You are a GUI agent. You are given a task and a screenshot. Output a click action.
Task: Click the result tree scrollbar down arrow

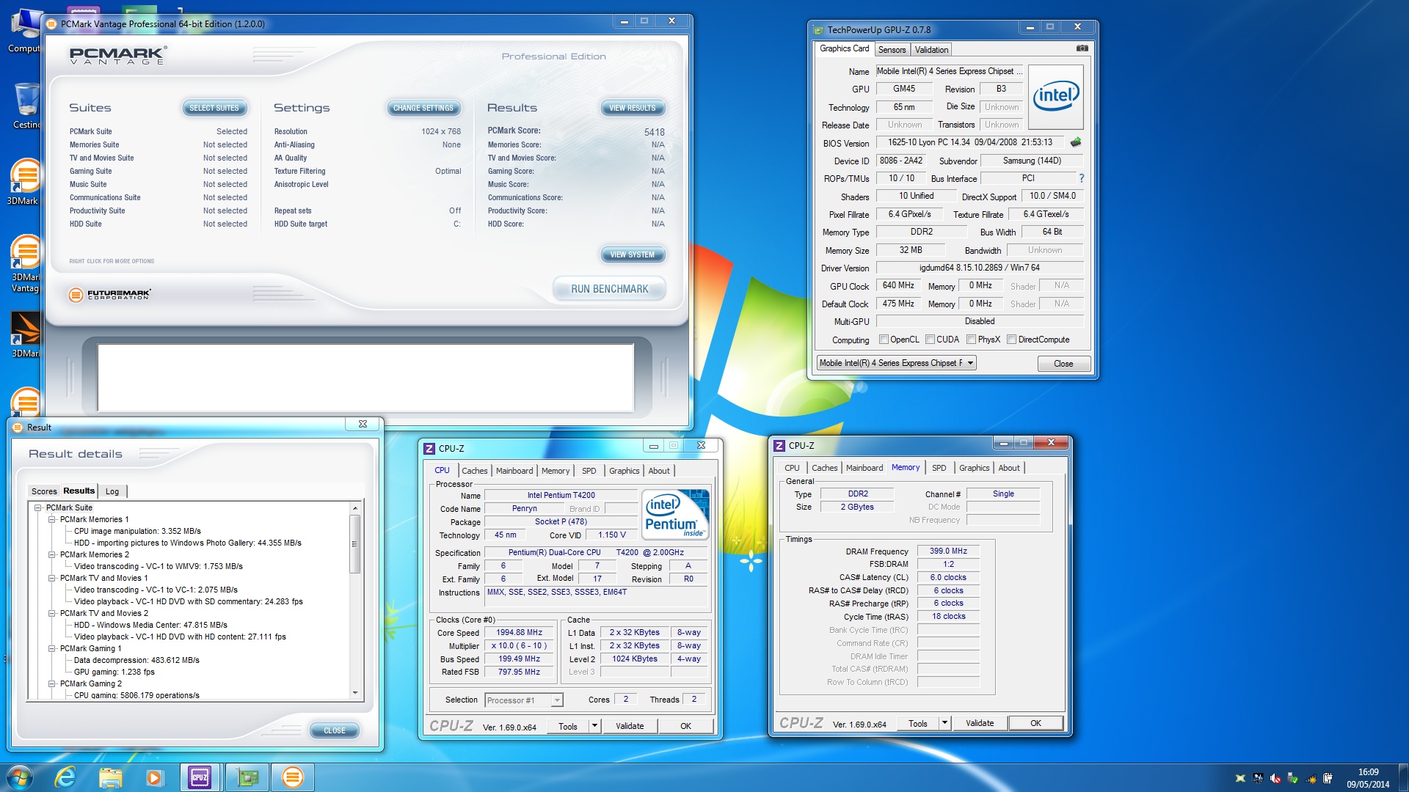(355, 693)
